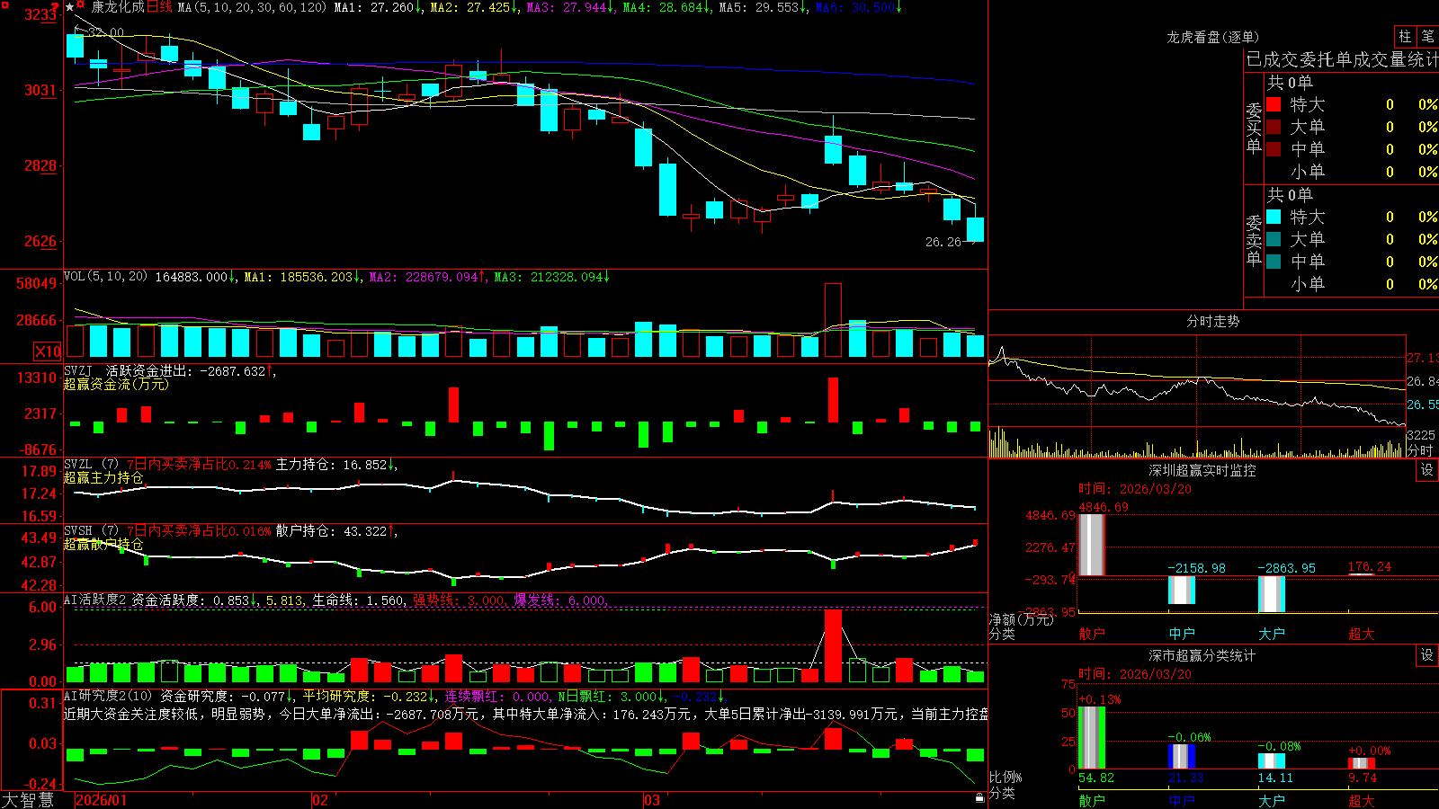1439x809 pixels.
Task: Click the 14.11 大户 ratio value
Action: (x=1275, y=778)
